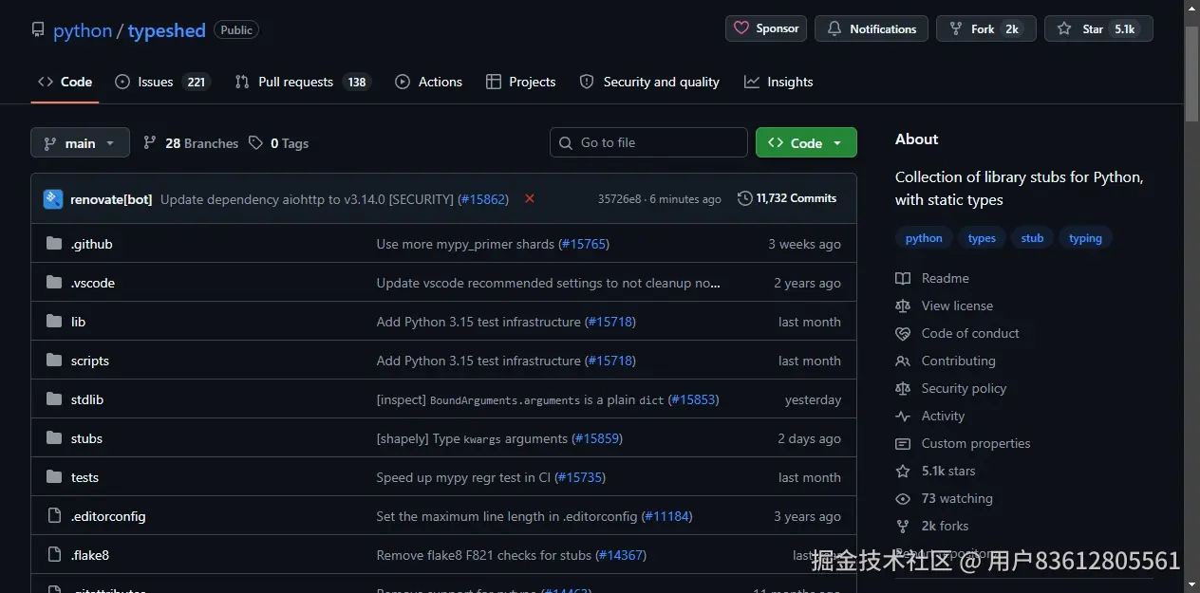Click the stdlib folder icon
The image size is (1200, 593).
[x=54, y=399]
